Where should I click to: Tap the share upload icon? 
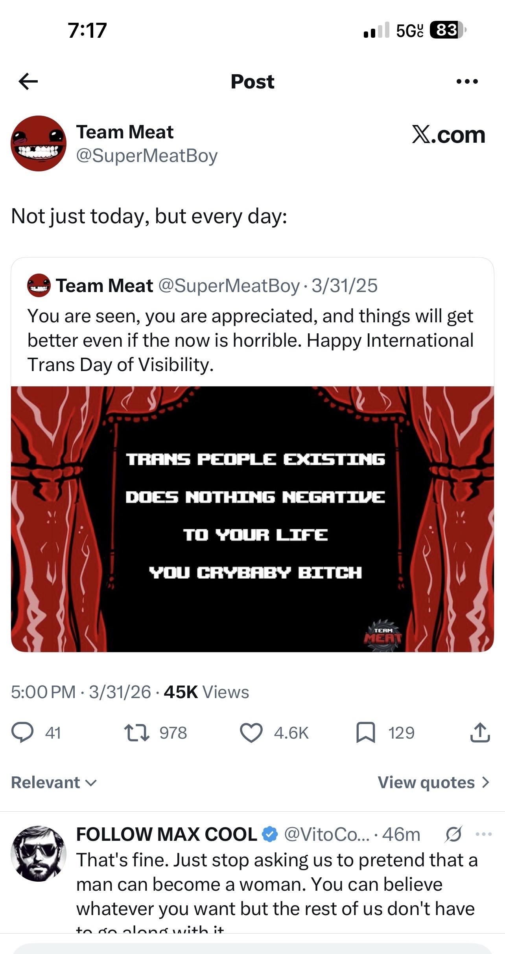click(480, 732)
